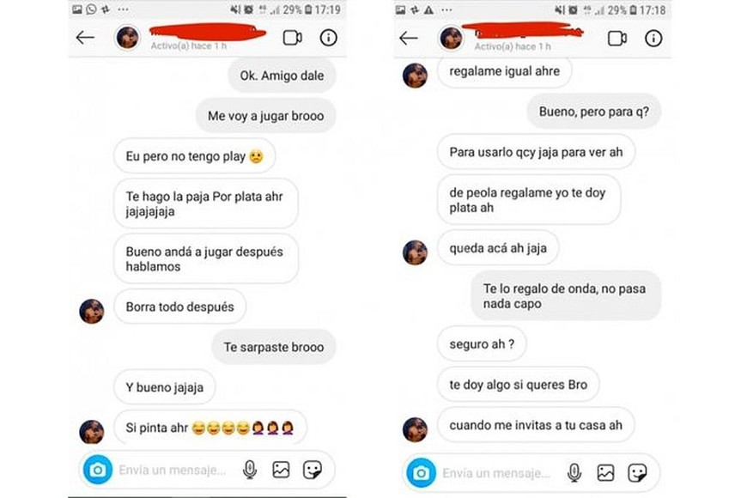Tap microphone icon in left chat
747x498 pixels.
pyautogui.click(x=250, y=470)
